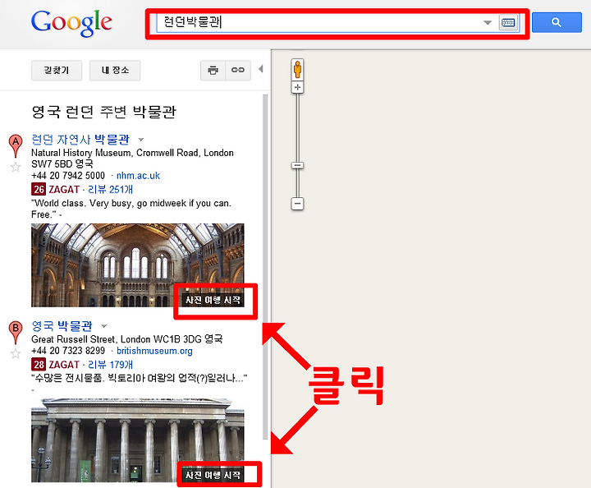Image resolution: width=591 pixels, height=488 pixels.
Task: Open 리뷰 251개 reviews link
Action: 110,189
